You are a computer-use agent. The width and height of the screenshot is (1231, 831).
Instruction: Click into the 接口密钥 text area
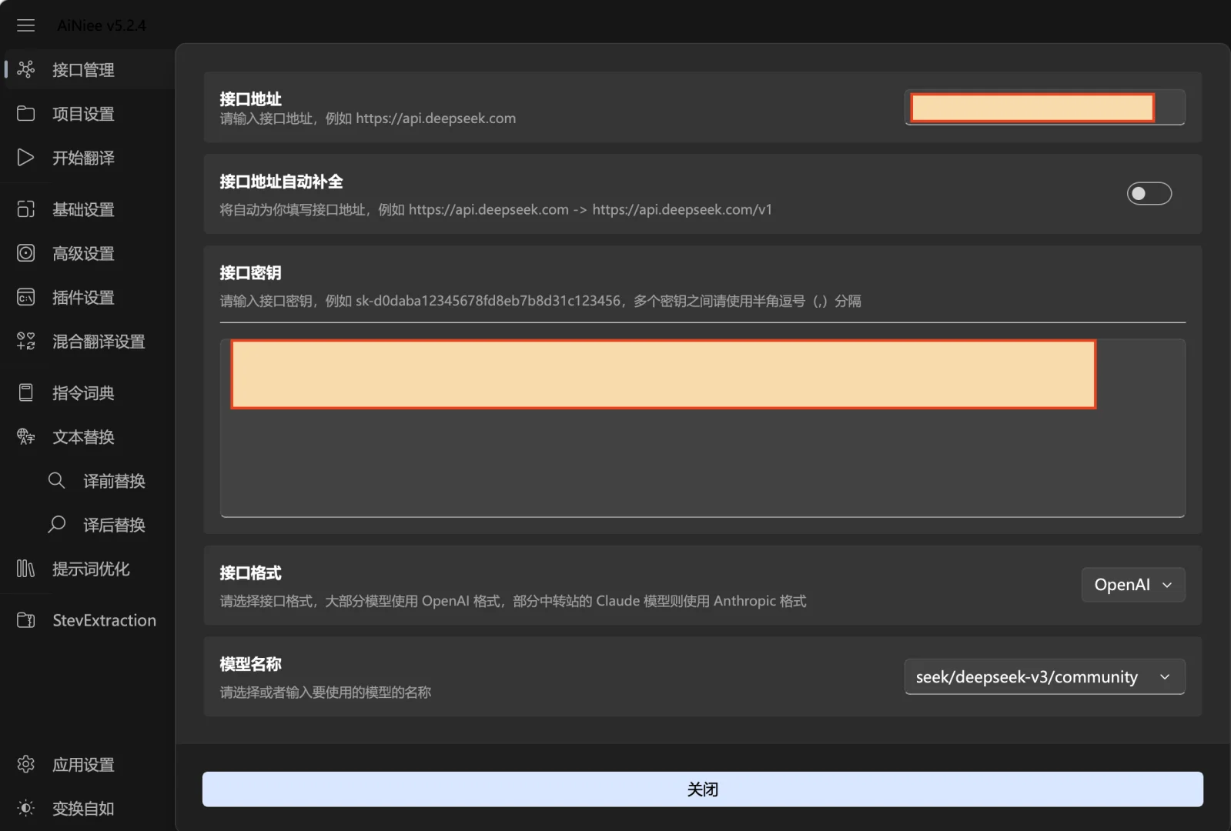click(702, 428)
